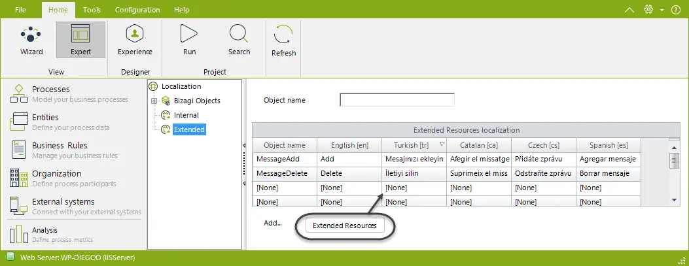Click the 'Suprimeix el miss' Catalan cell
This screenshot has width=689, height=266.
click(x=478, y=174)
